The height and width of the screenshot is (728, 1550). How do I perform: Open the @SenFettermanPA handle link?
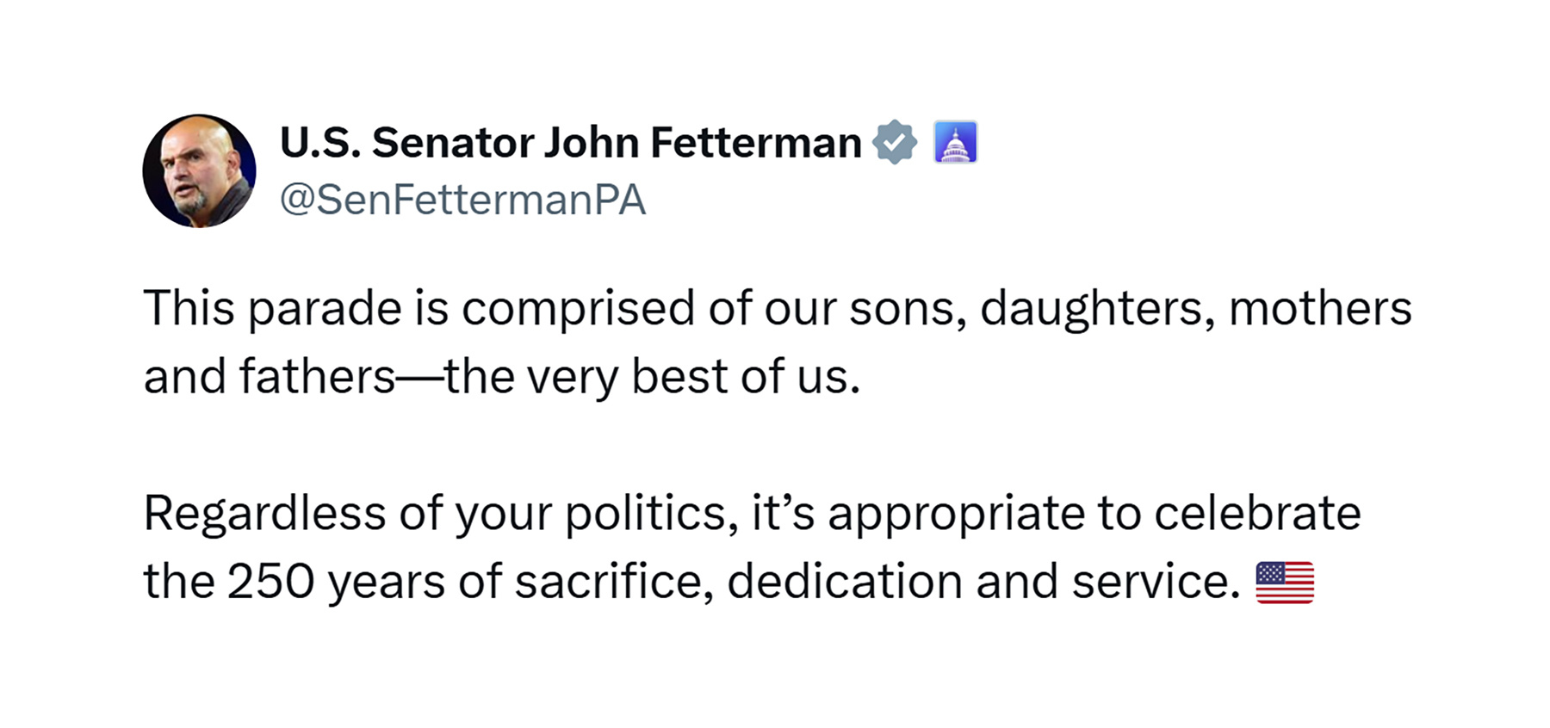coord(463,201)
